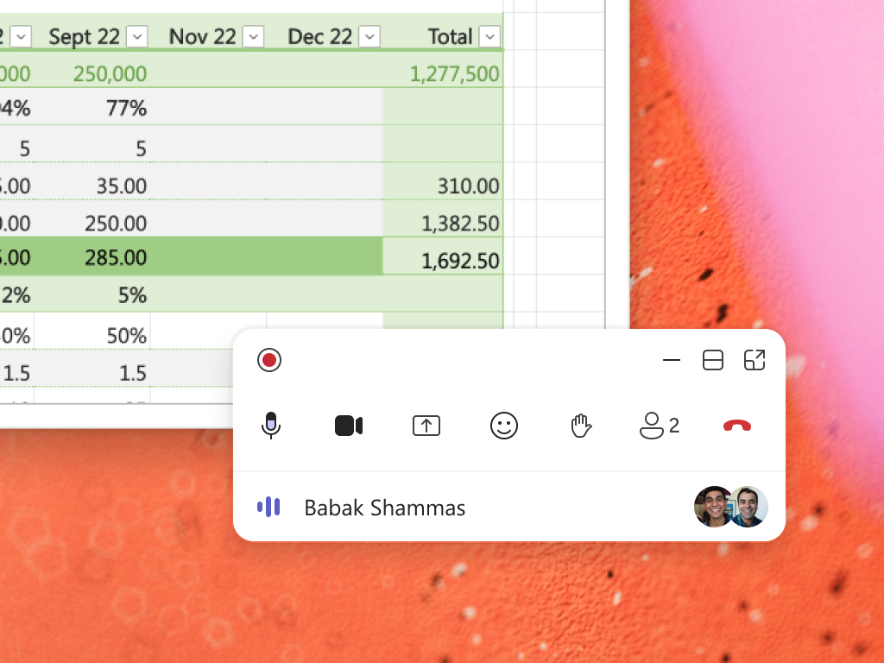Select the 1,277,500 total cell
The height and width of the screenshot is (663, 884).
pos(455,73)
